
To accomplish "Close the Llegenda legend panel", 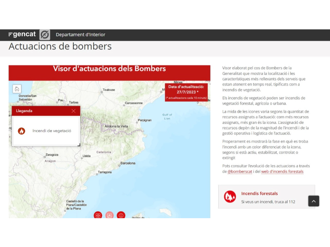I will coord(73,111).
